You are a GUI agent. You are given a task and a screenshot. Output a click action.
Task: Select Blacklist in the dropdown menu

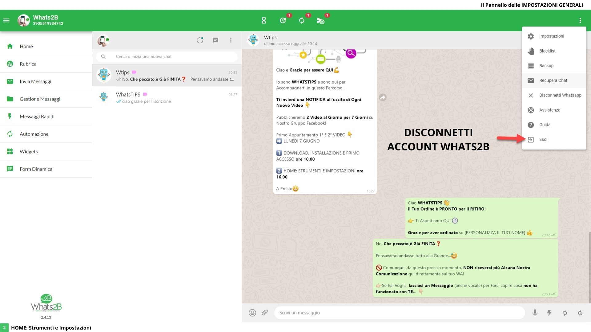click(x=554, y=51)
